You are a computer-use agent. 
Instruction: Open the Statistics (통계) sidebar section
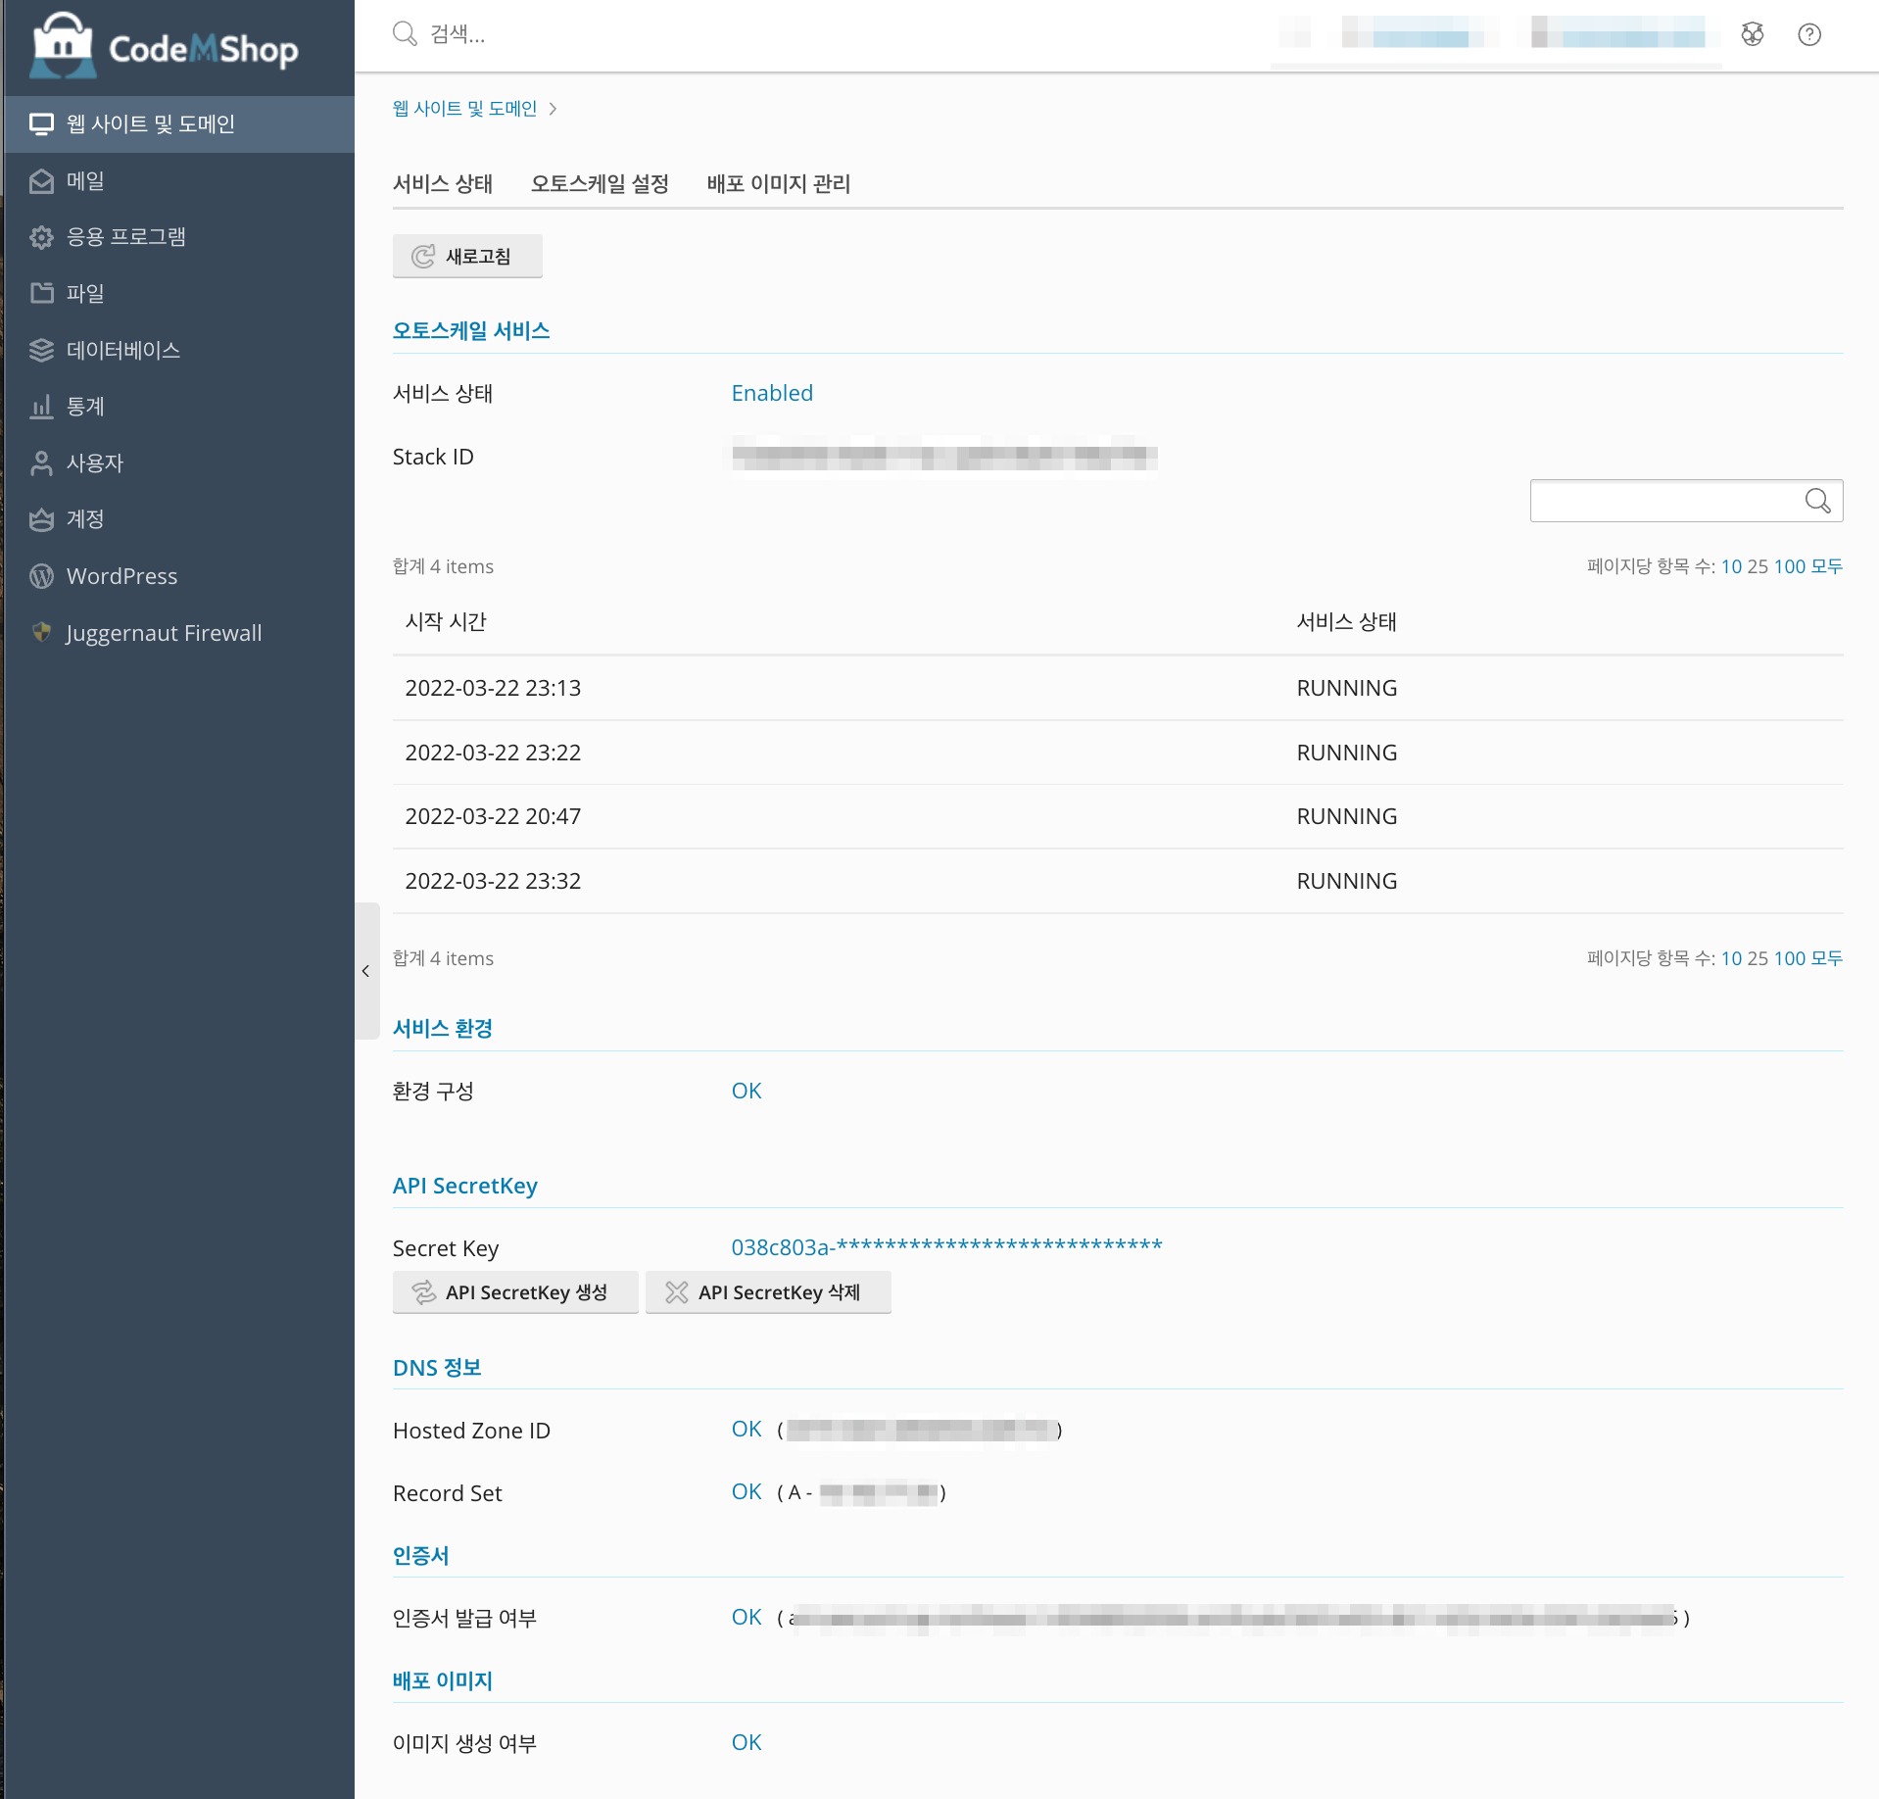pyautogui.click(x=85, y=407)
